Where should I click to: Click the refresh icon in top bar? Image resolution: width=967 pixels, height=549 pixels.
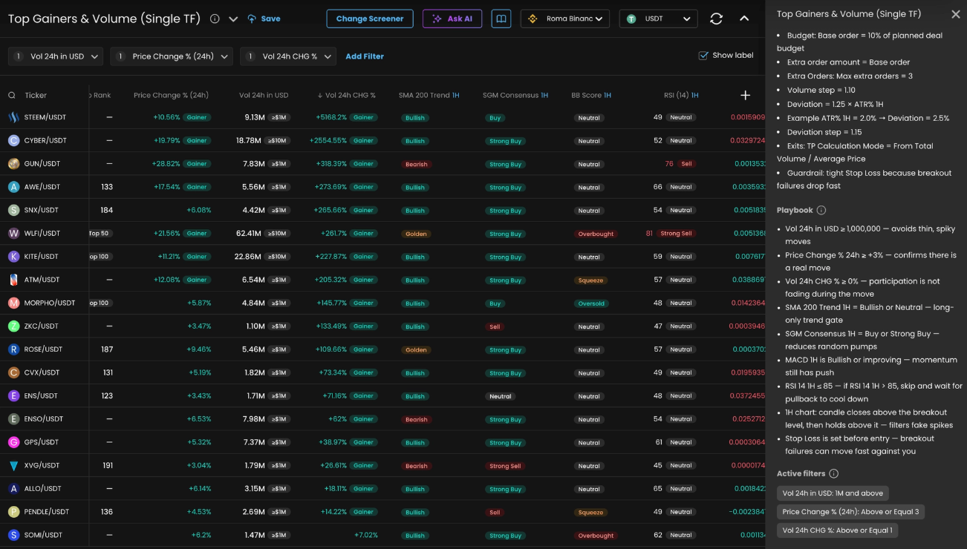coord(716,19)
